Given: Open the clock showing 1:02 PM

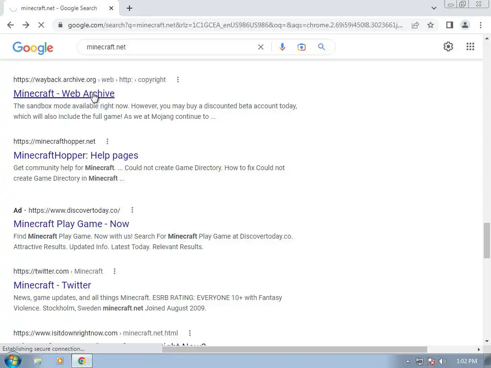Looking at the screenshot, I should [x=467, y=361].
